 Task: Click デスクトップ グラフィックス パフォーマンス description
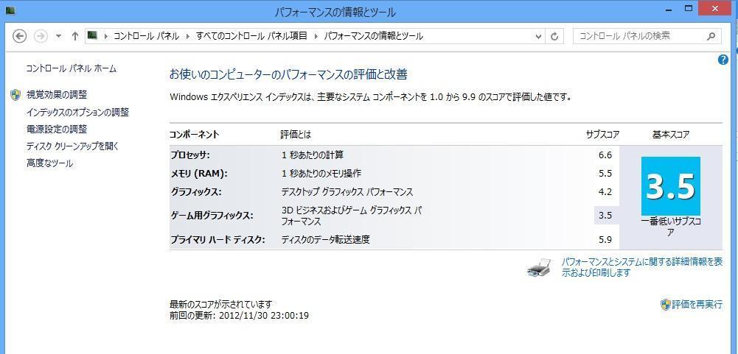(x=347, y=192)
